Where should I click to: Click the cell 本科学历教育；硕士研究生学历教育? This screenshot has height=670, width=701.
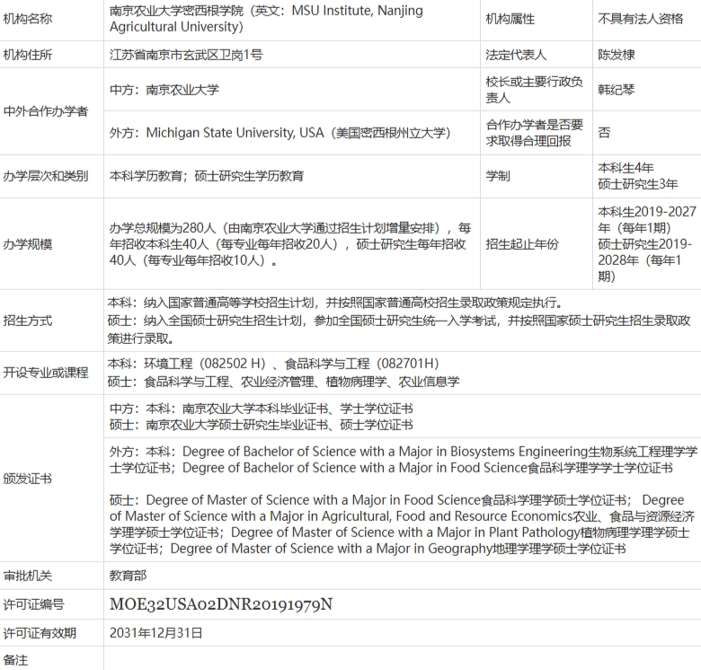[207, 176]
